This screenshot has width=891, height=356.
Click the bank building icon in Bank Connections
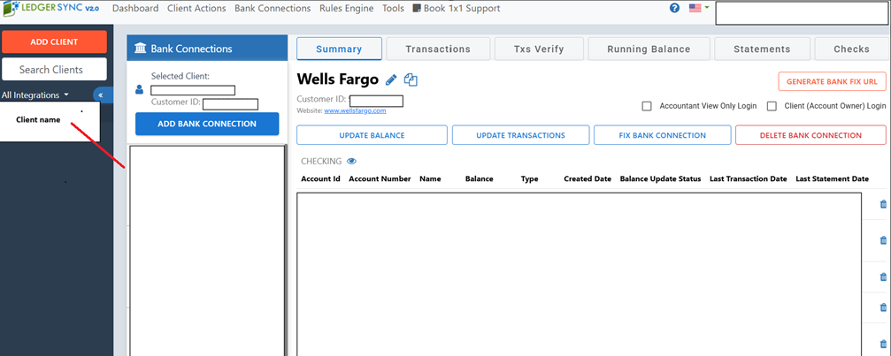pos(140,49)
